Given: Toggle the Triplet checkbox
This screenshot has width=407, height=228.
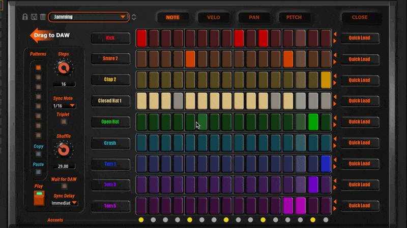Looking at the screenshot, I should (x=64, y=122).
